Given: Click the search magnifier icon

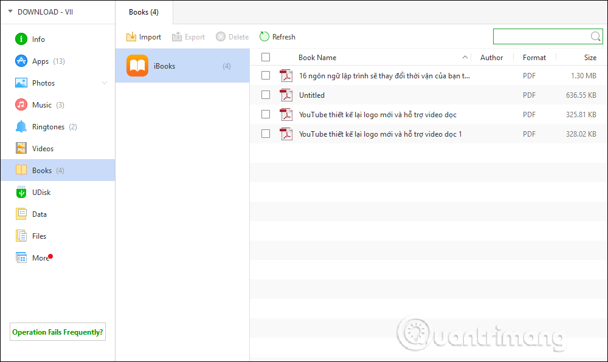Looking at the screenshot, I should pos(596,36).
